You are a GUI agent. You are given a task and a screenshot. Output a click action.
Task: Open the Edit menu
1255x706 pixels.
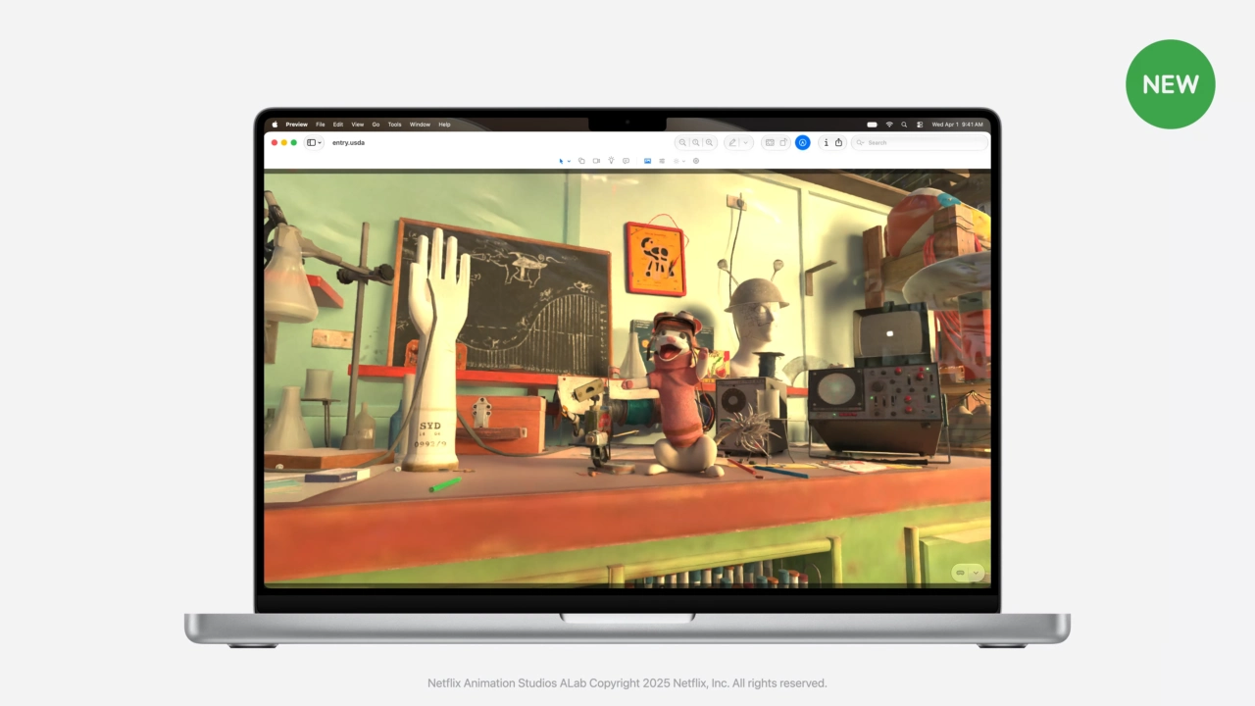point(338,125)
